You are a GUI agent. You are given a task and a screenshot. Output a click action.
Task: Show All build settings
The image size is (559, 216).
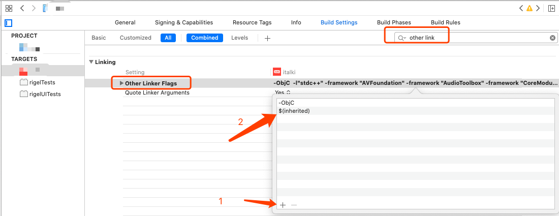pyautogui.click(x=168, y=38)
